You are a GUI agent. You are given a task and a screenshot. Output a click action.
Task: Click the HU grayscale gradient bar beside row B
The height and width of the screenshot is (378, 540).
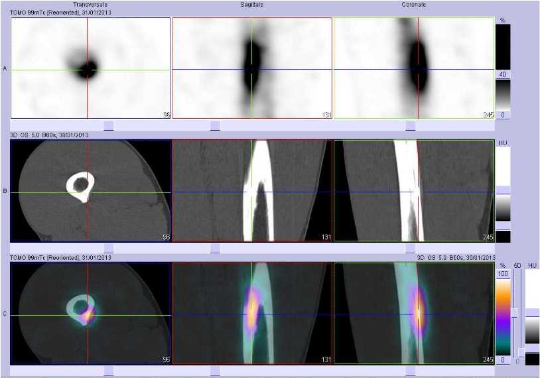point(503,208)
